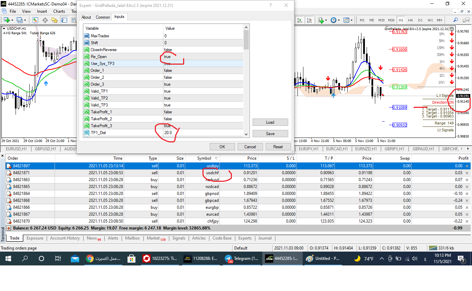Switch to the About tab
472x291 pixels.
pos(86,17)
